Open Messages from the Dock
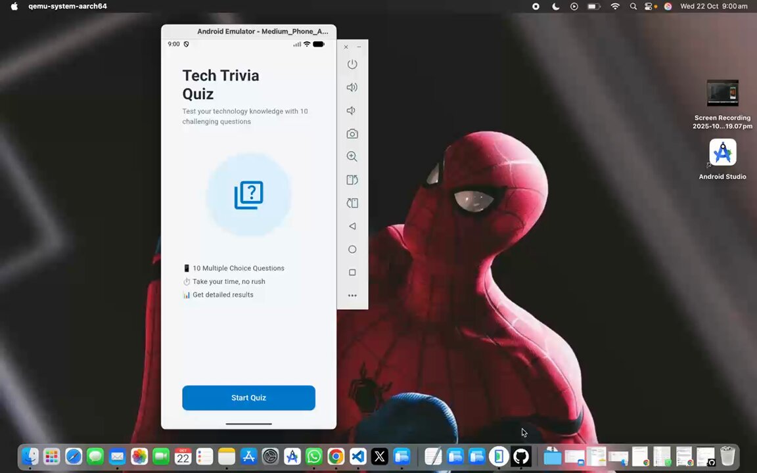The image size is (757, 473). 95,456
